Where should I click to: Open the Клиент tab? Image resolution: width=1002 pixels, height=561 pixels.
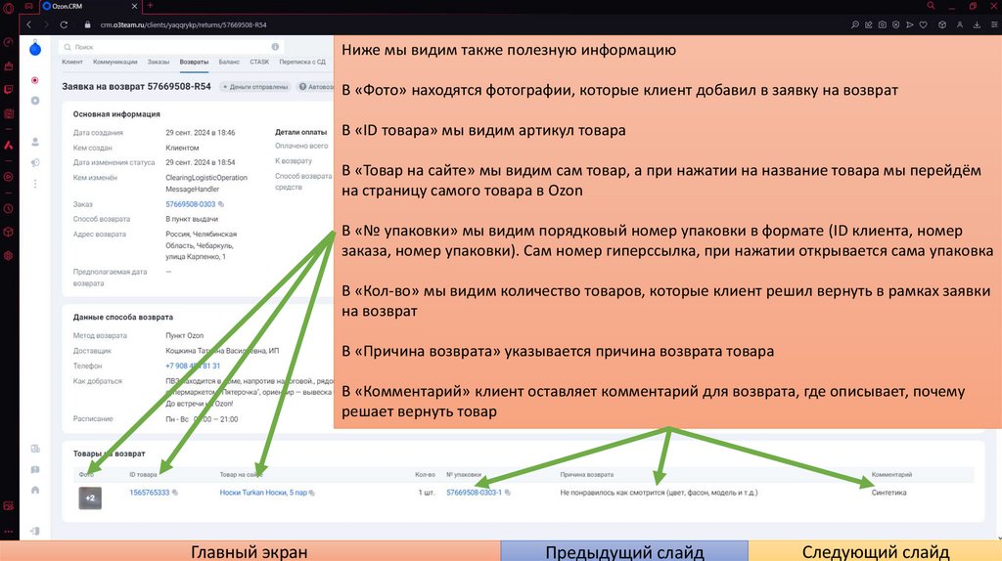[72, 62]
